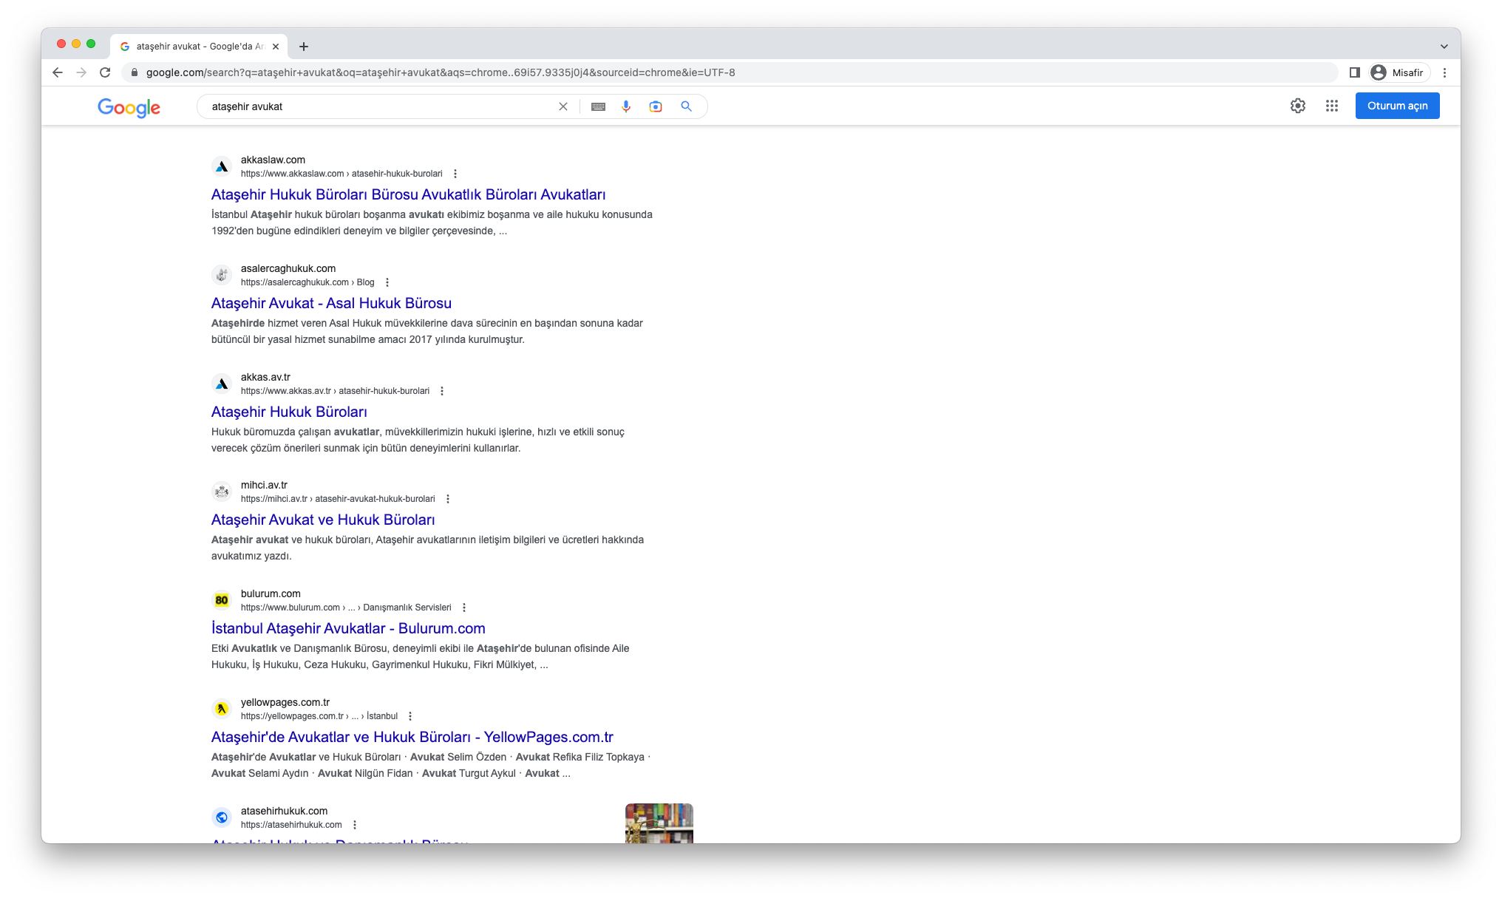Click the yellowpages.com.tr favicon

(222, 709)
